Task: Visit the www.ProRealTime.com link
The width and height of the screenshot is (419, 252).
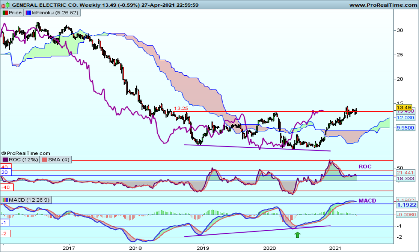Action: coord(383,5)
